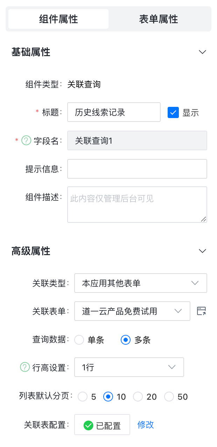Toggle the 显示 checkbox

coord(173,112)
